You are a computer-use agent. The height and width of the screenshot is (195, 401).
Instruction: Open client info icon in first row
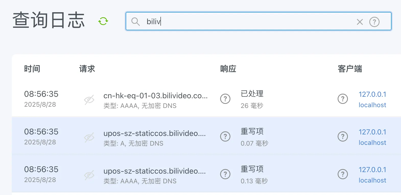(343, 99)
